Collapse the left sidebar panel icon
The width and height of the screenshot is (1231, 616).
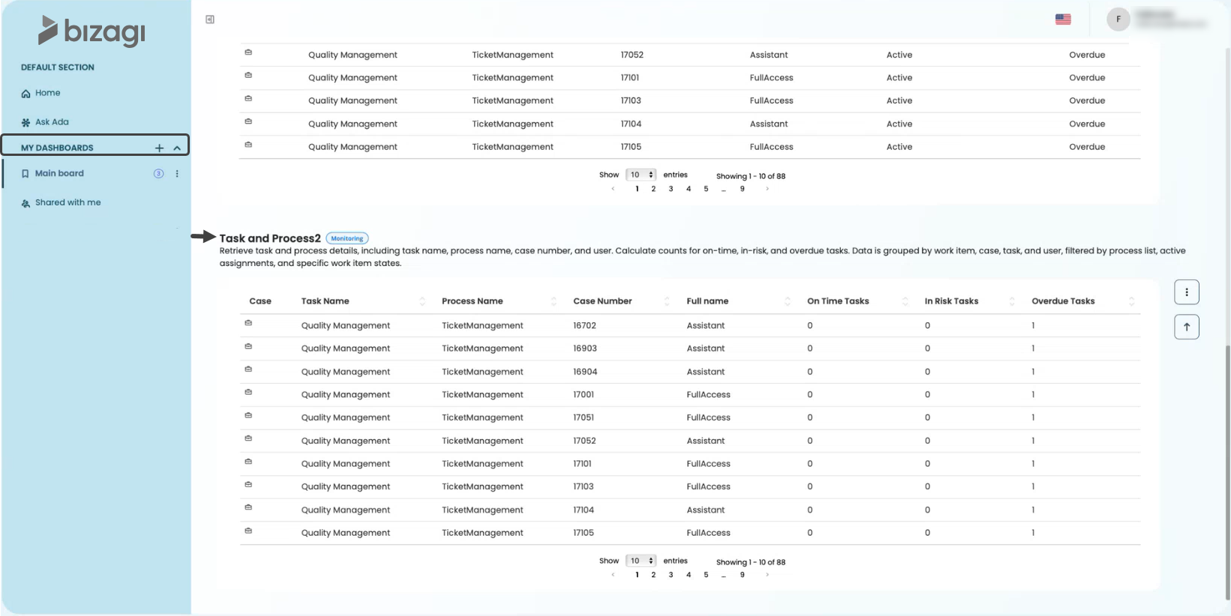[210, 19]
